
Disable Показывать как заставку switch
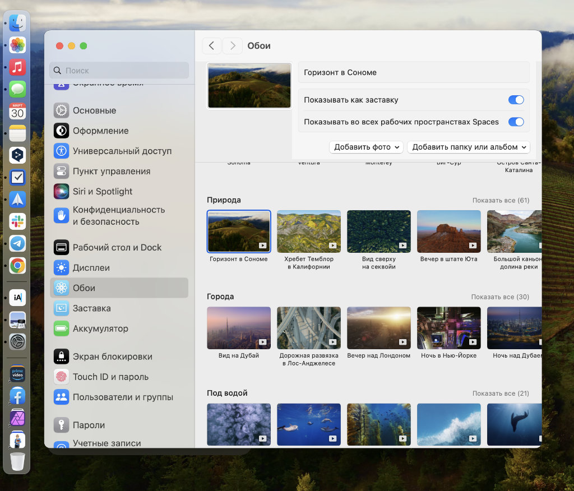pos(515,100)
